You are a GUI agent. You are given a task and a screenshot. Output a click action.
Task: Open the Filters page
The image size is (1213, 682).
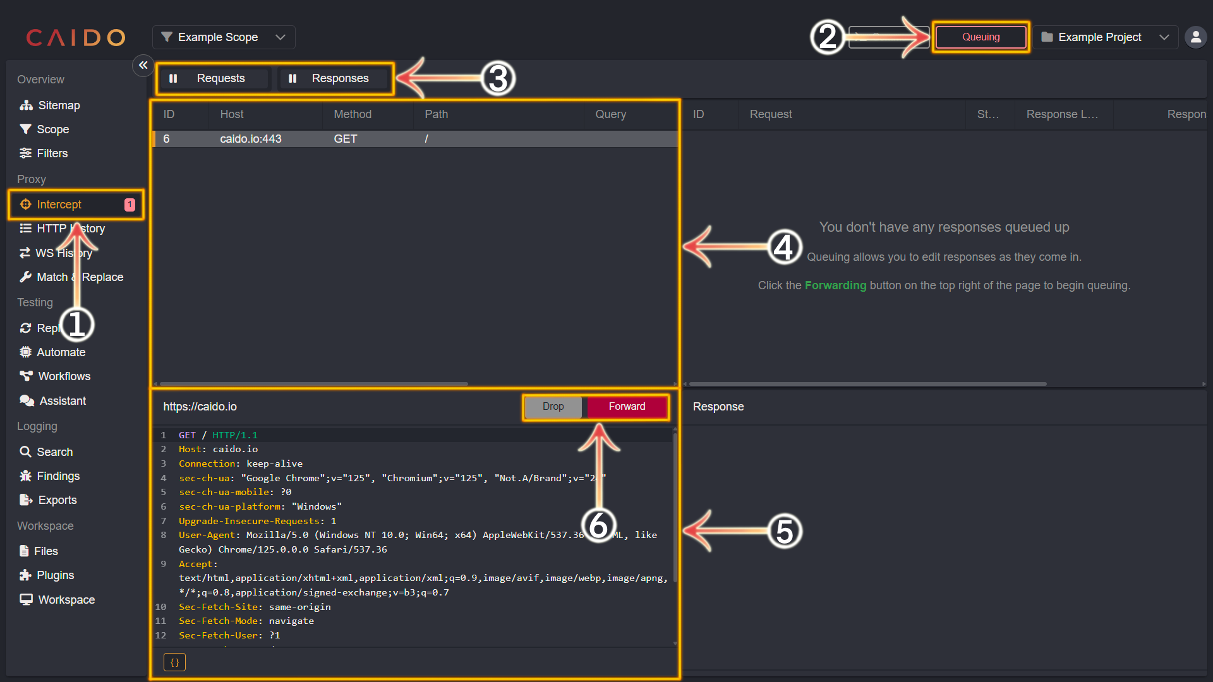(x=44, y=153)
